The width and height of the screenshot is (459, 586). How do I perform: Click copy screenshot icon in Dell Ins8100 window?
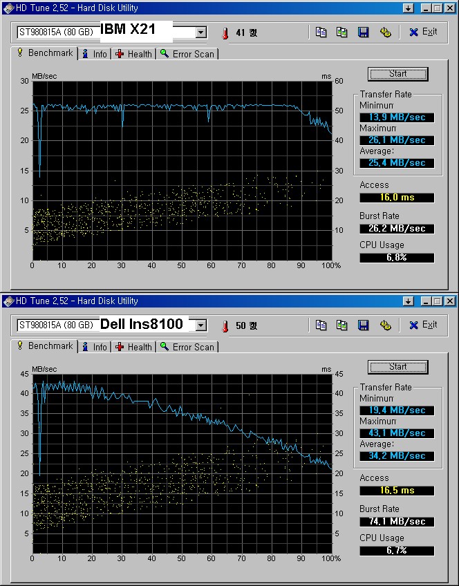pyautogui.click(x=341, y=325)
